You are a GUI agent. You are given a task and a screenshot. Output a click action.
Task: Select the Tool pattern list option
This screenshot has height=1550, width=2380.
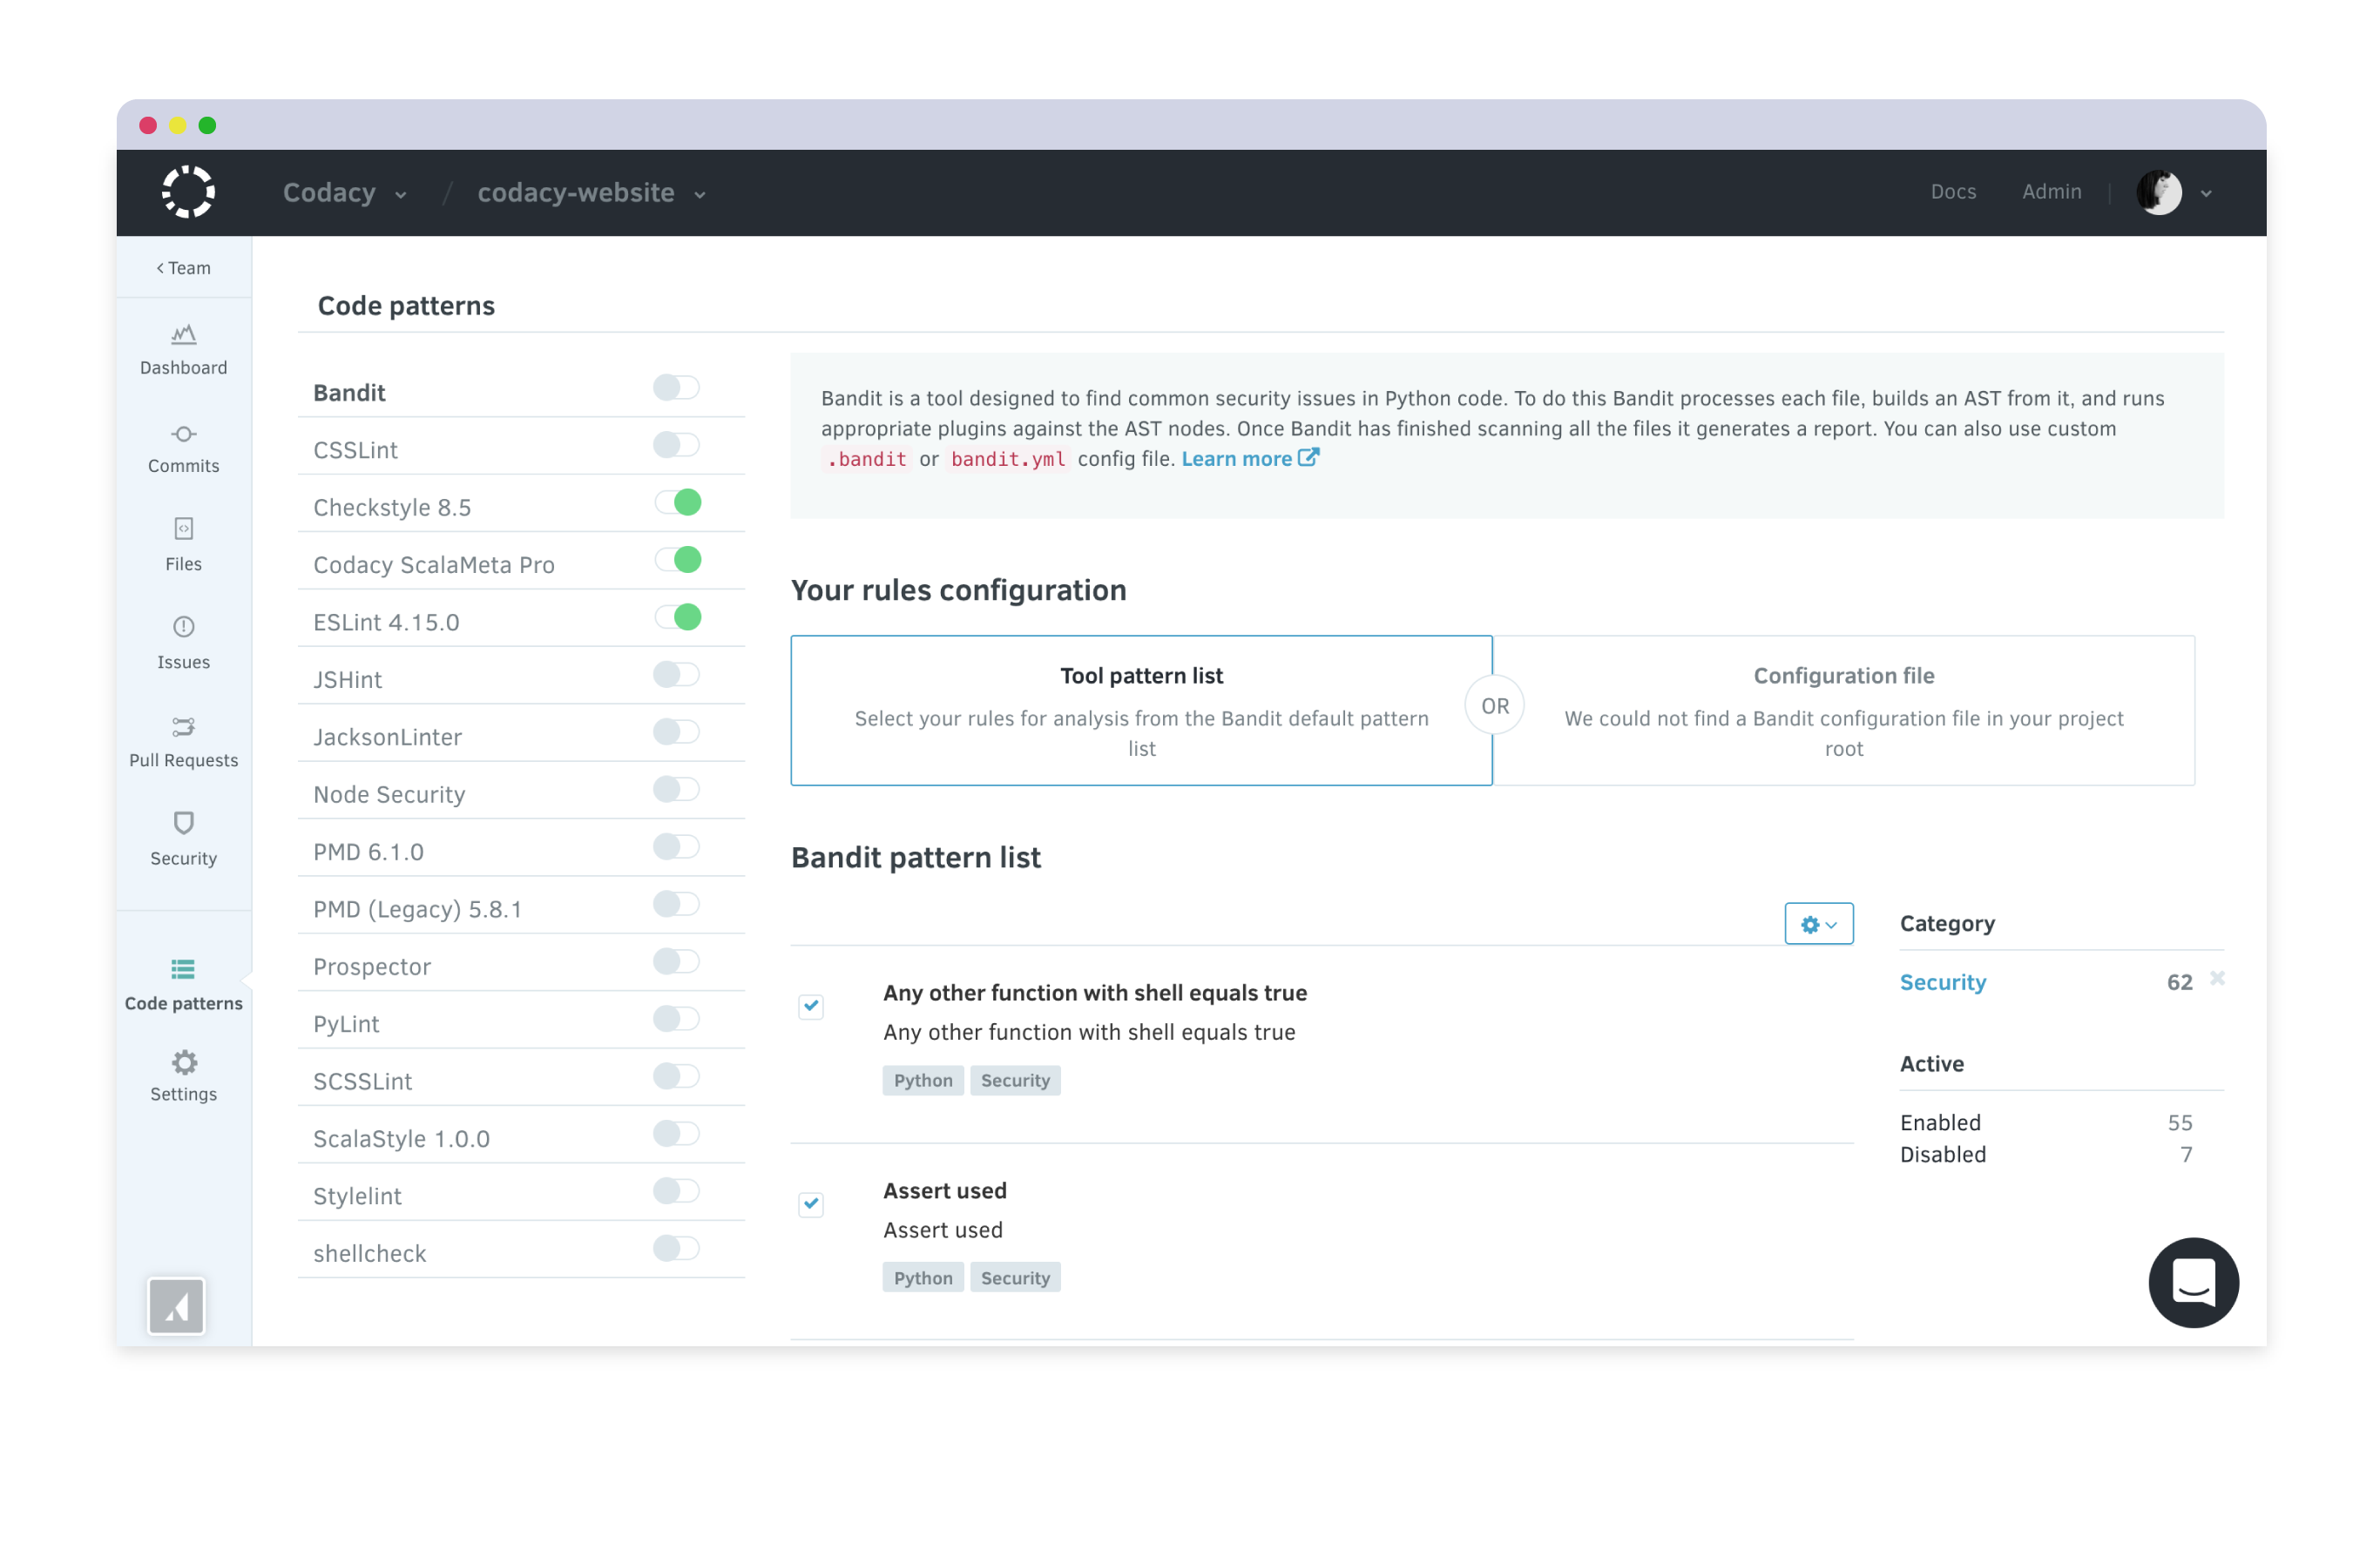(1140, 711)
